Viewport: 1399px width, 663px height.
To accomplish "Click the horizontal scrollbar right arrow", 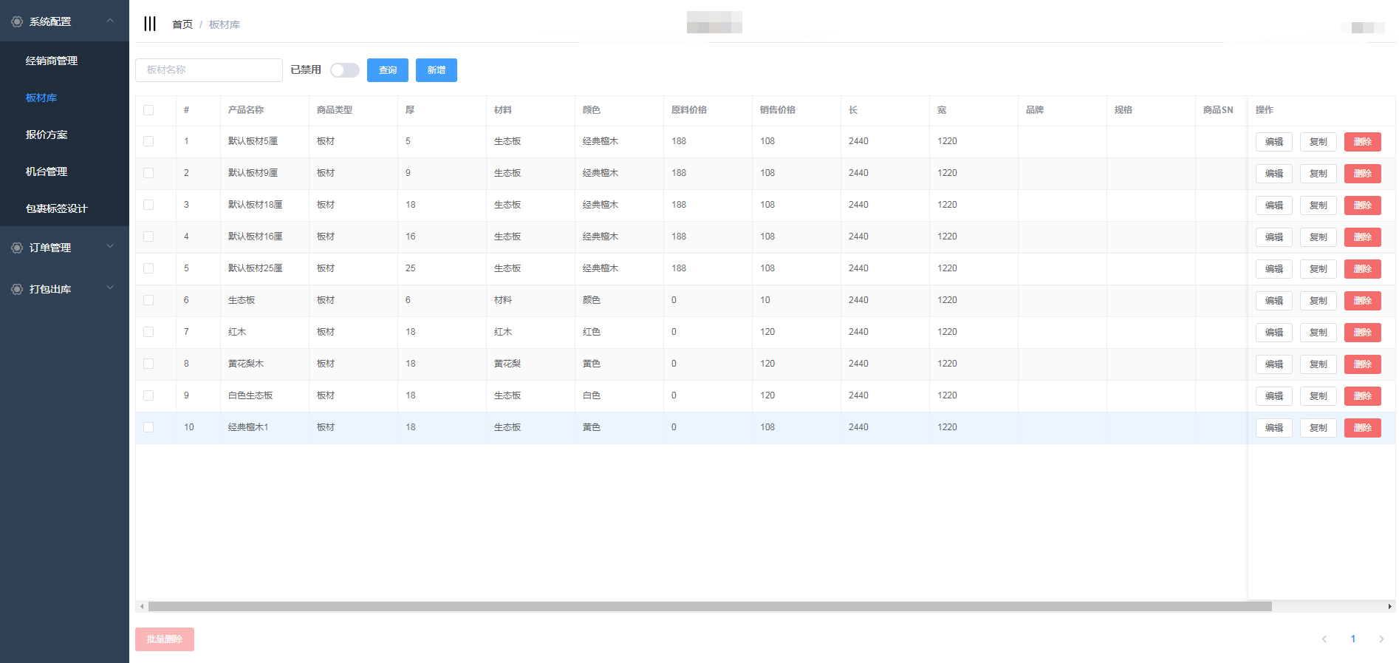I will 1389,607.
